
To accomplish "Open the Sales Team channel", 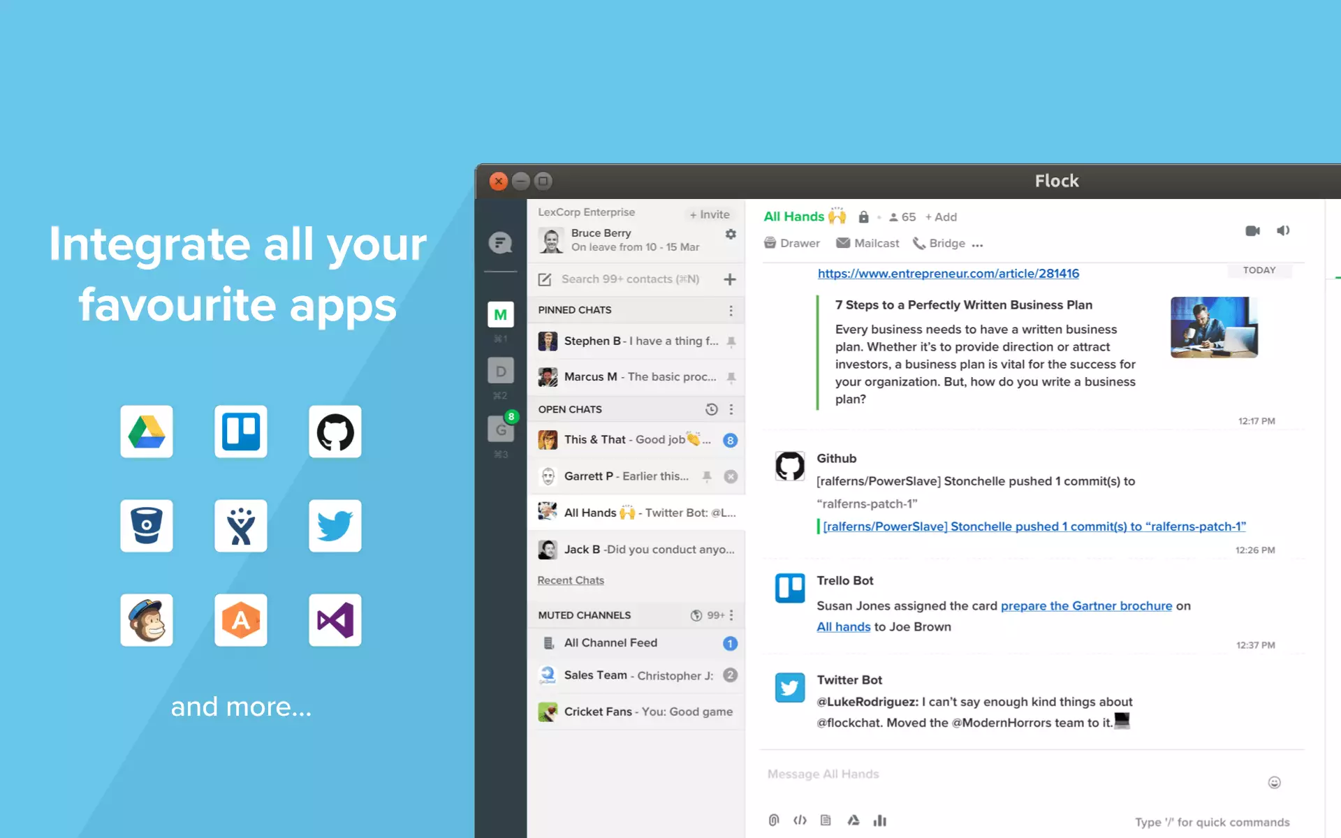I will pos(636,675).
